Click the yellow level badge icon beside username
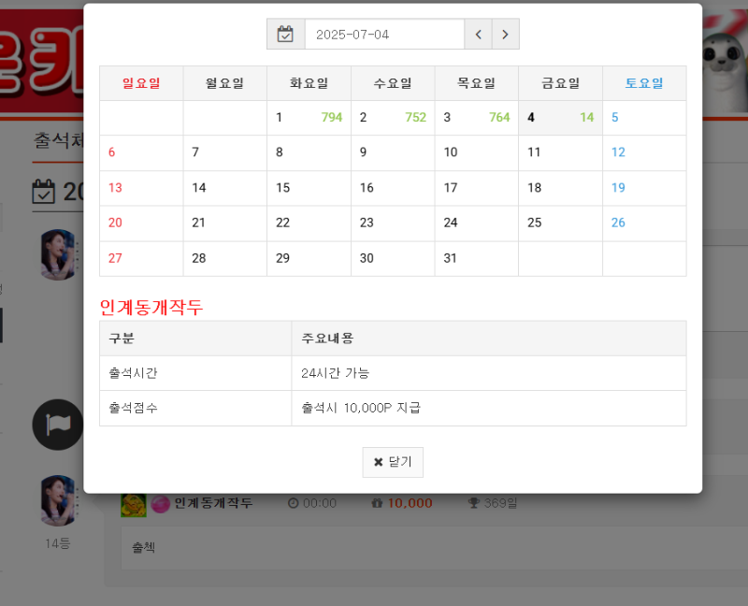 coord(134,505)
